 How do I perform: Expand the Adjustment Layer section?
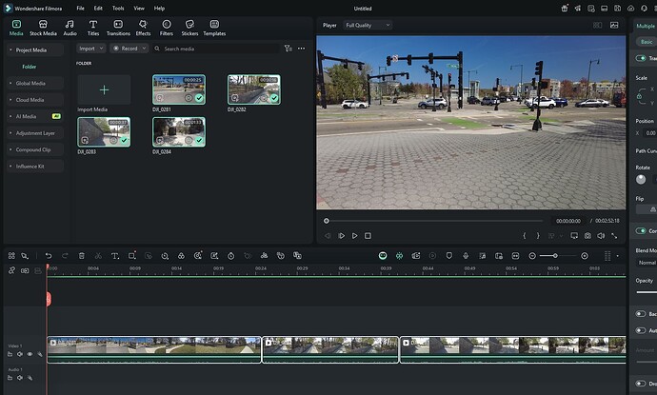pos(35,133)
